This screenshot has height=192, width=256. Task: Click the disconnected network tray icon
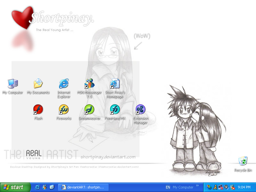pos(221,187)
